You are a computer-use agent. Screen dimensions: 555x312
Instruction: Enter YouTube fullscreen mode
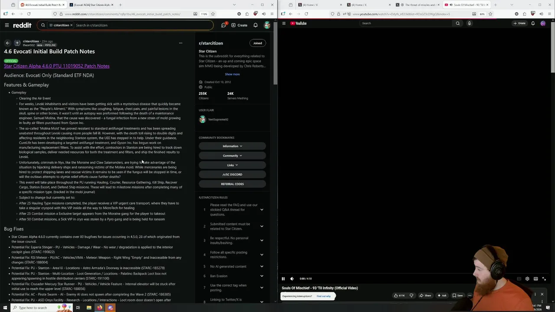[x=544, y=279]
